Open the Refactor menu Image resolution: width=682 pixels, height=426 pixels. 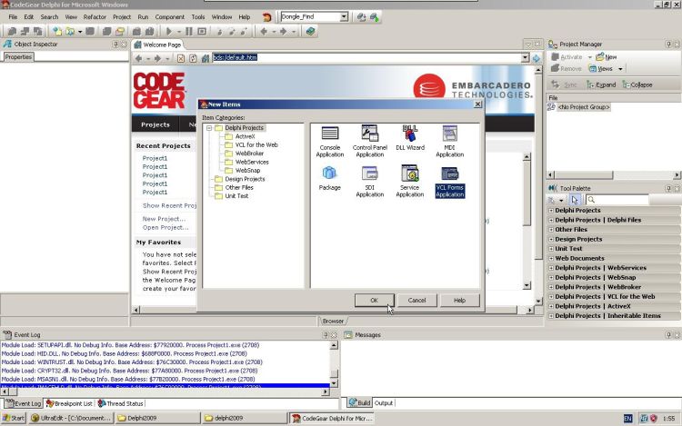[95, 17]
